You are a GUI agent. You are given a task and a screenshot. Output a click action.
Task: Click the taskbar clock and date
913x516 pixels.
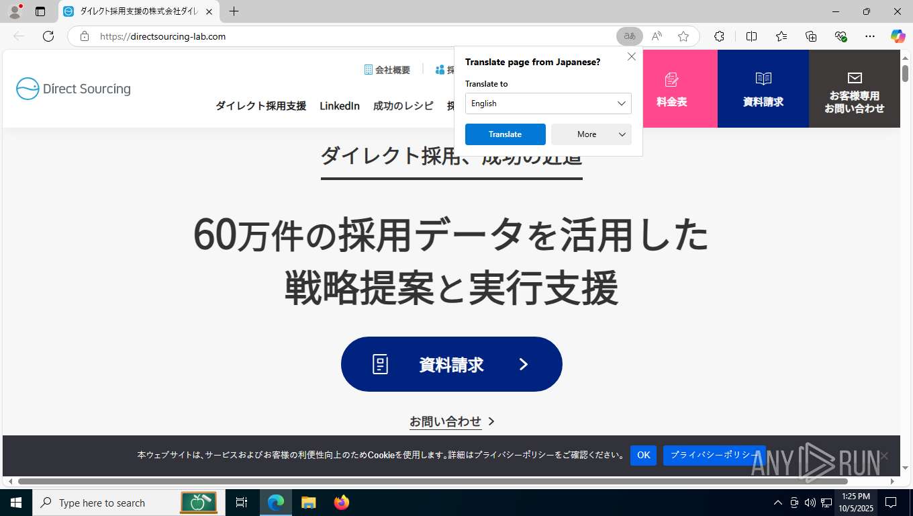pos(855,503)
